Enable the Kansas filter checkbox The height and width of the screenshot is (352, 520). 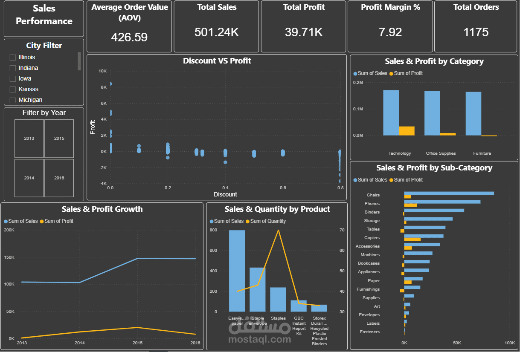click(x=13, y=89)
